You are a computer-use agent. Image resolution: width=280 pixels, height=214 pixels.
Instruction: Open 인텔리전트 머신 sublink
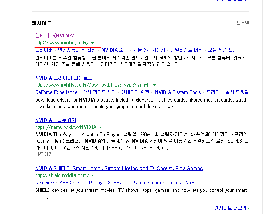click(187, 50)
